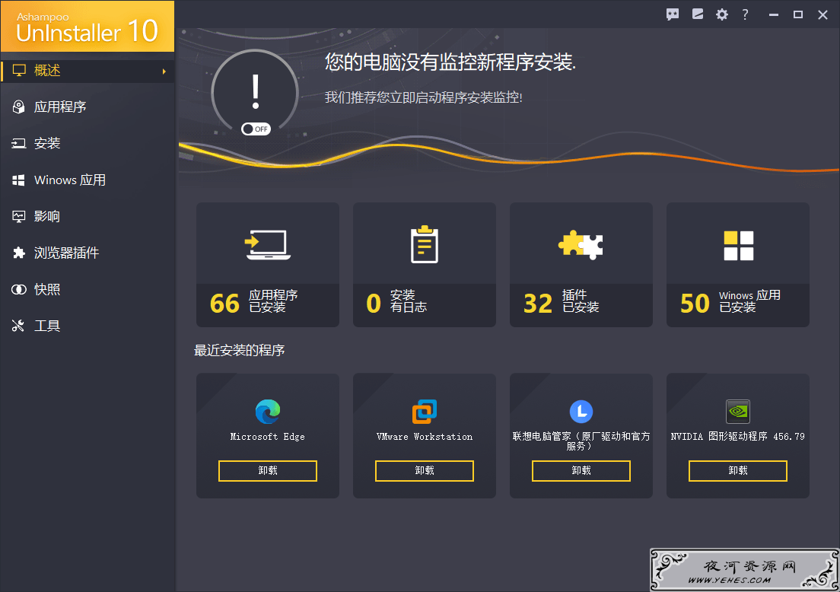This screenshot has height=592, width=840.
Task: Click the skin icon in the title bar
Action: [698, 14]
